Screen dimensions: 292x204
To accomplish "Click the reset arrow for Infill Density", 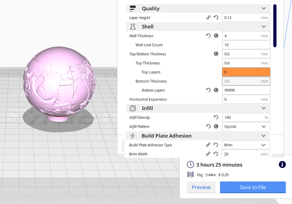I will pyautogui.click(x=216, y=117).
